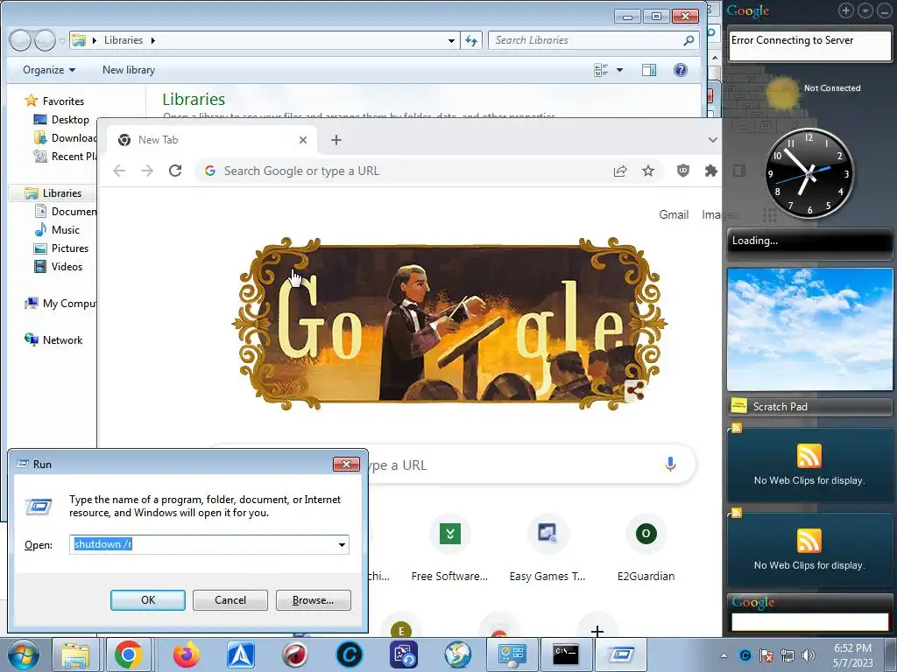Viewport: 897px width, 672px height.
Task: Open File Explorer from the taskbar
Action: pos(75,654)
